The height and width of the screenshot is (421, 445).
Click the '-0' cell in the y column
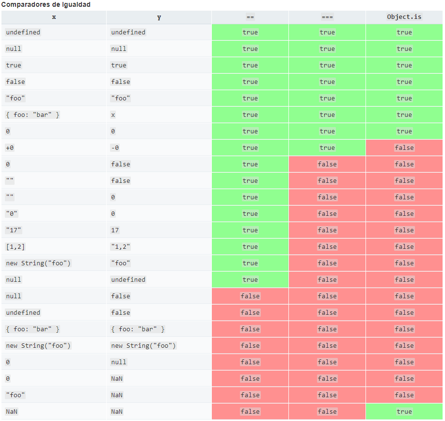tap(115, 148)
